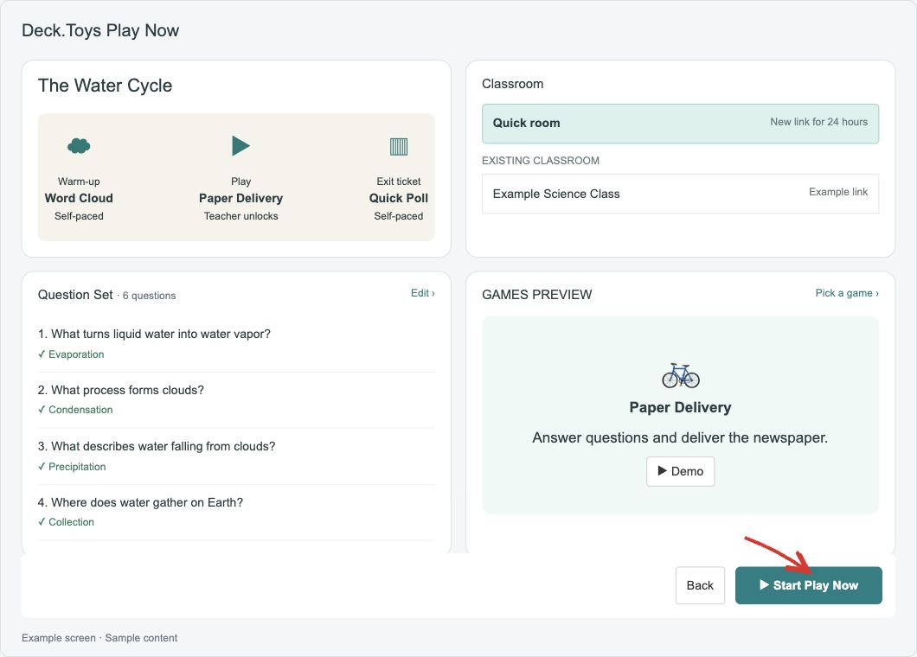Click the Paper Delivery play triangle icon

(241, 145)
